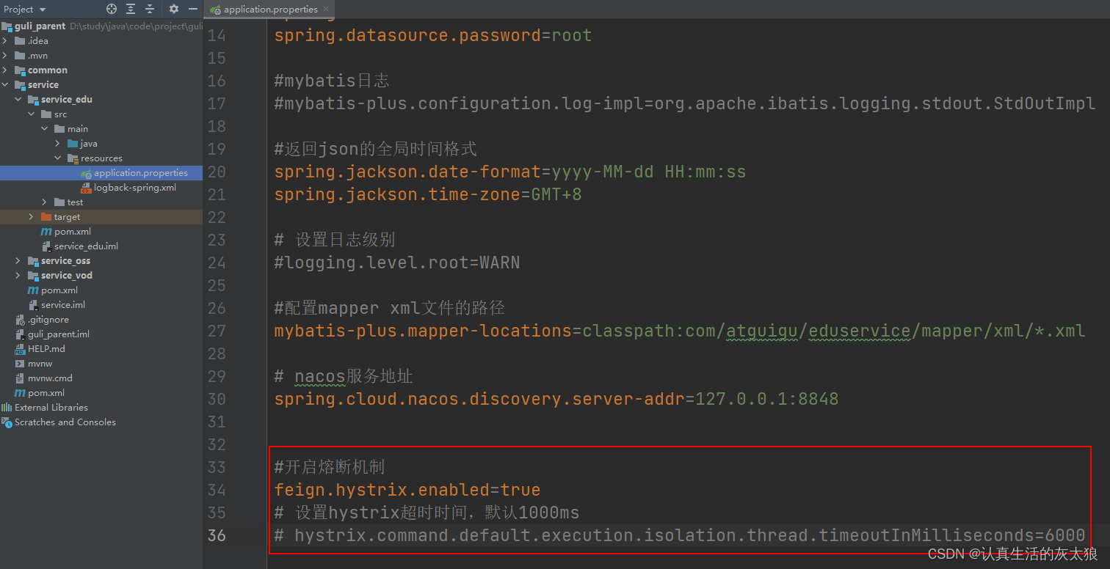Screen dimensions: 1110x569
Task: Click the common module folder icon
Action: [20, 70]
